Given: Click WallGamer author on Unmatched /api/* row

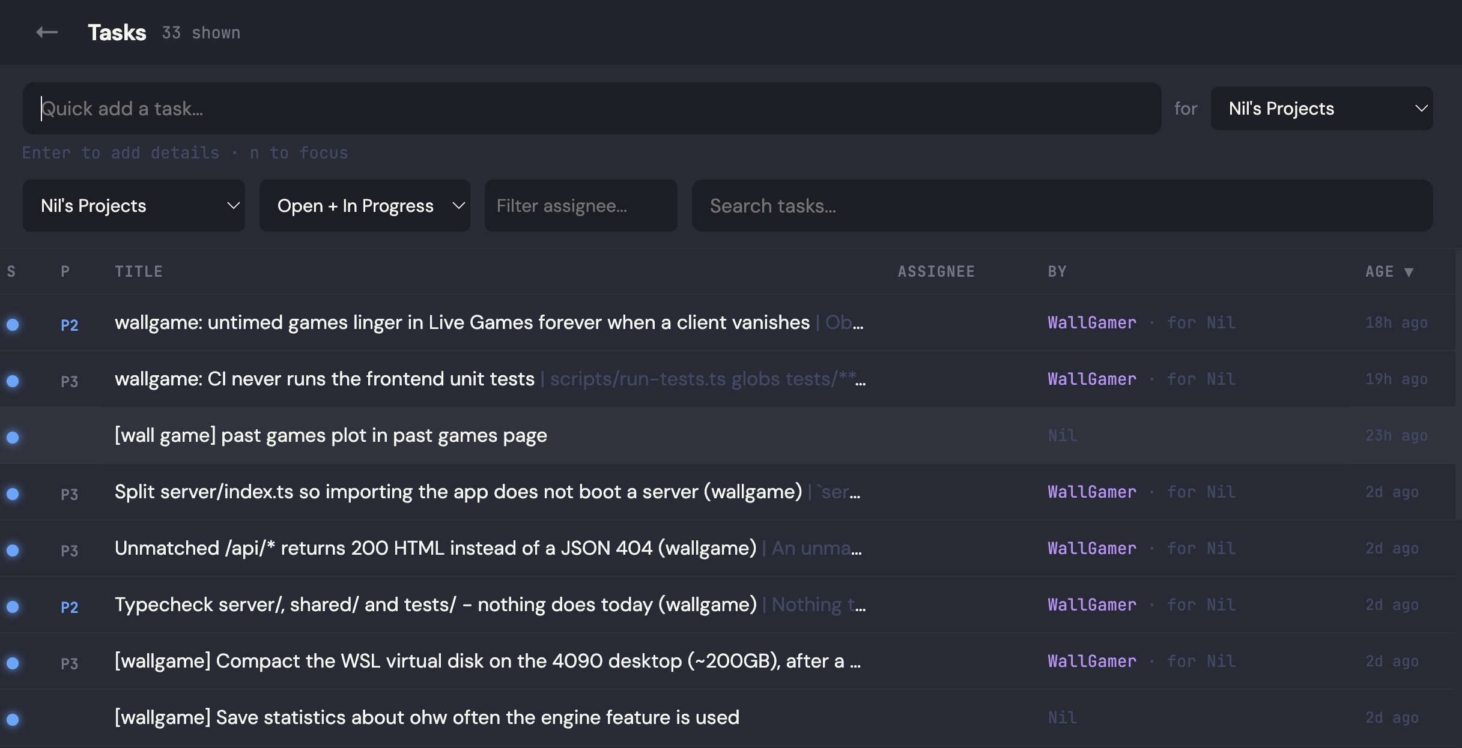Looking at the screenshot, I should tap(1092, 549).
